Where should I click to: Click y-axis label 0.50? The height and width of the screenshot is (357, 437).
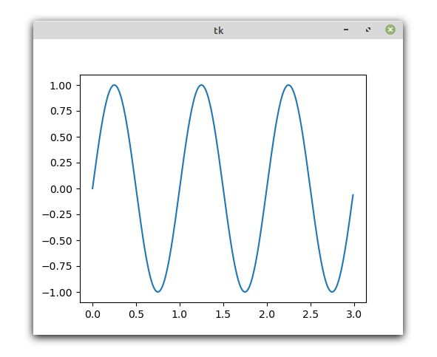coord(61,137)
